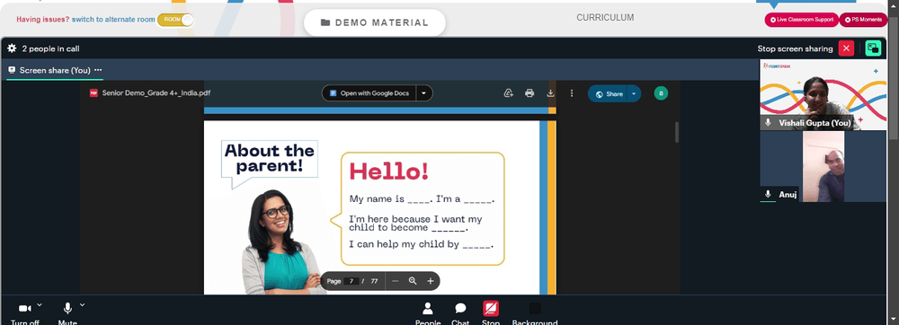
Task: Open the CURRICULUM tab
Action: [605, 18]
